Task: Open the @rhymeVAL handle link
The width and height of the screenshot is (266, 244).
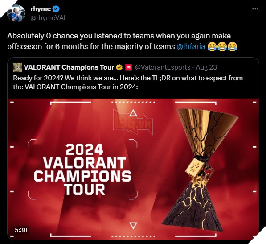Action: click(x=49, y=18)
